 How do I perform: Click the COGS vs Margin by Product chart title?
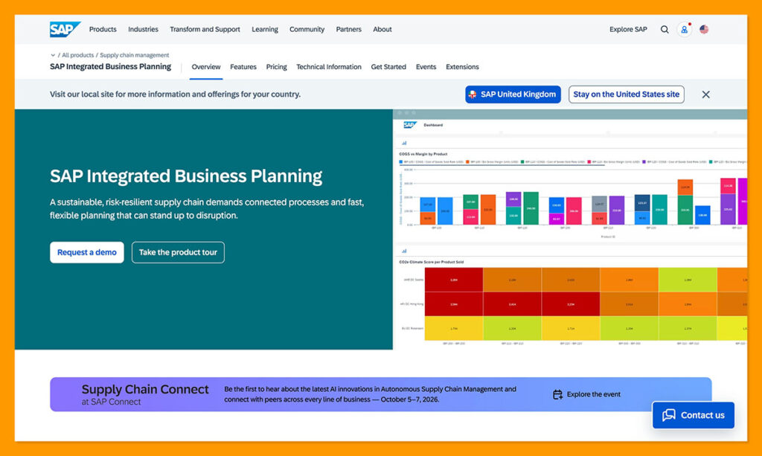[423, 154]
